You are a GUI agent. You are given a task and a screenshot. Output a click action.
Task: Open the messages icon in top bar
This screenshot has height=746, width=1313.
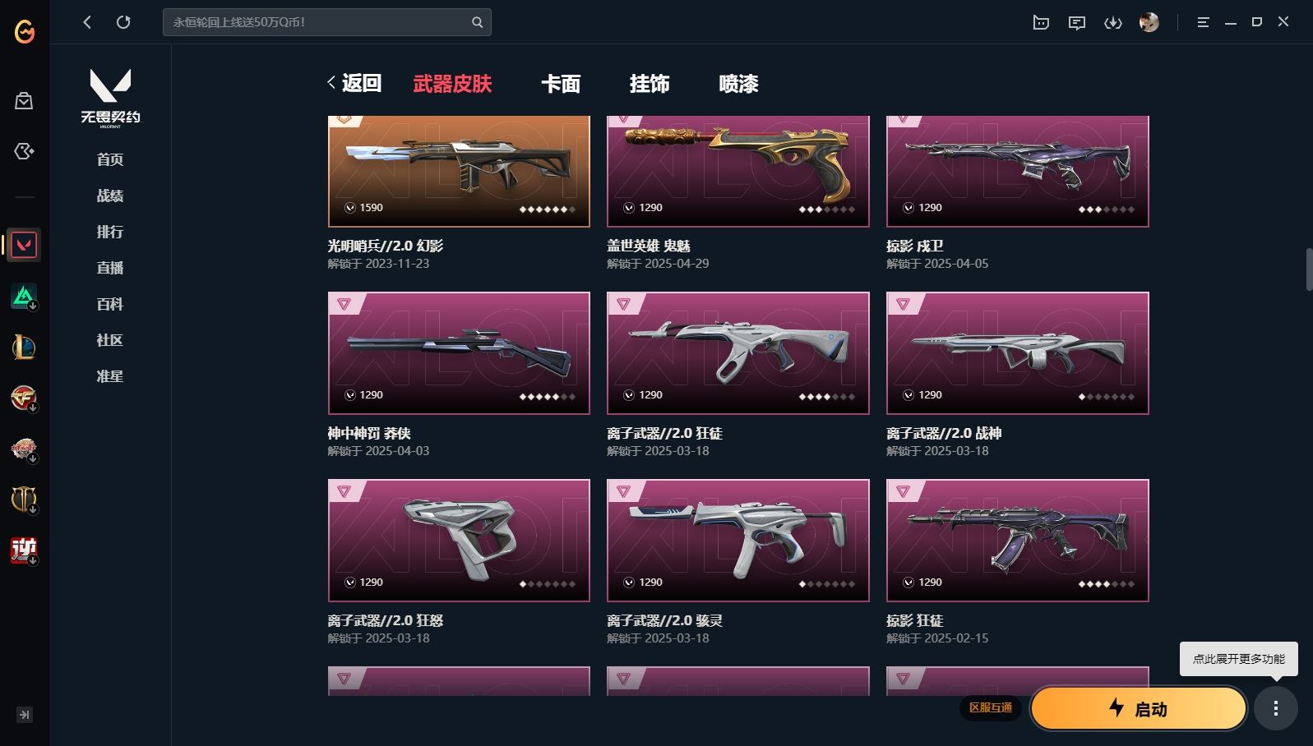click(1077, 23)
